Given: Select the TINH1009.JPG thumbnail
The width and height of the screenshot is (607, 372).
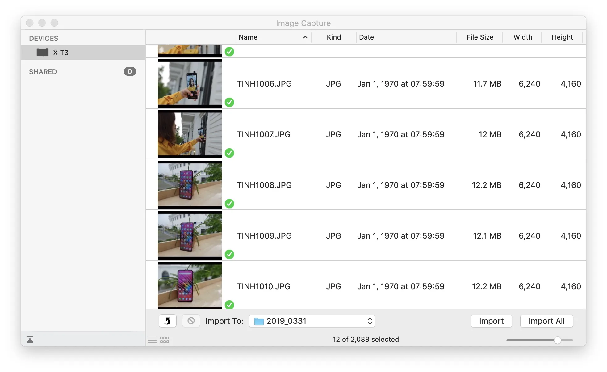Looking at the screenshot, I should tap(190, 235).
